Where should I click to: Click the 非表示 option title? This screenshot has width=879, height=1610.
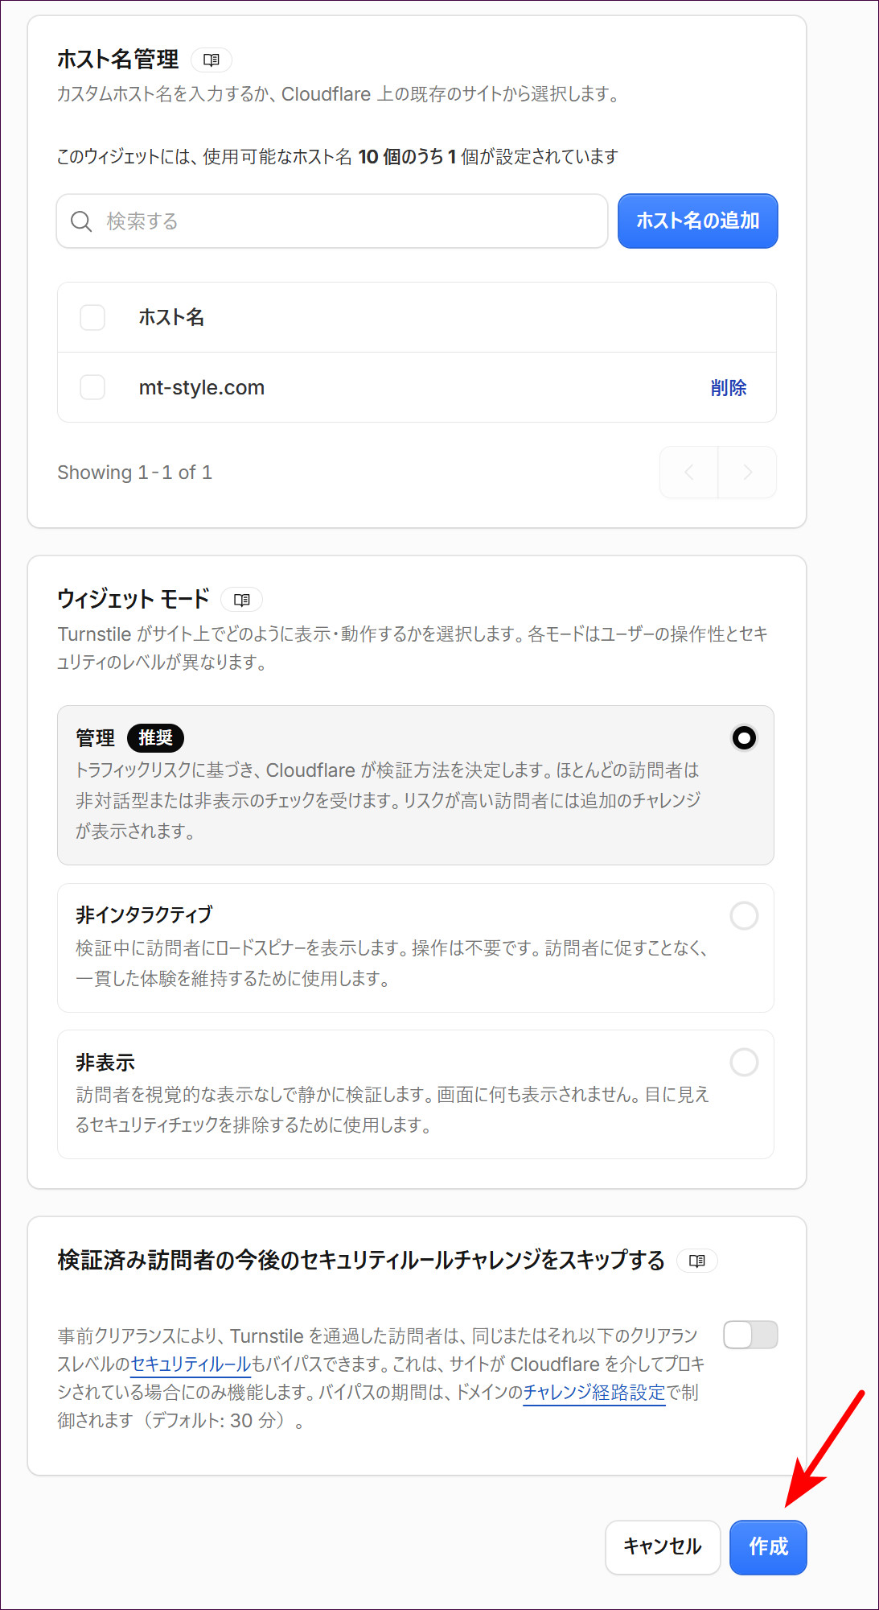point(105,1063)
